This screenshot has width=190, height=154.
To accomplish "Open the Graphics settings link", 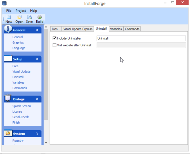I will pos(18,42).
